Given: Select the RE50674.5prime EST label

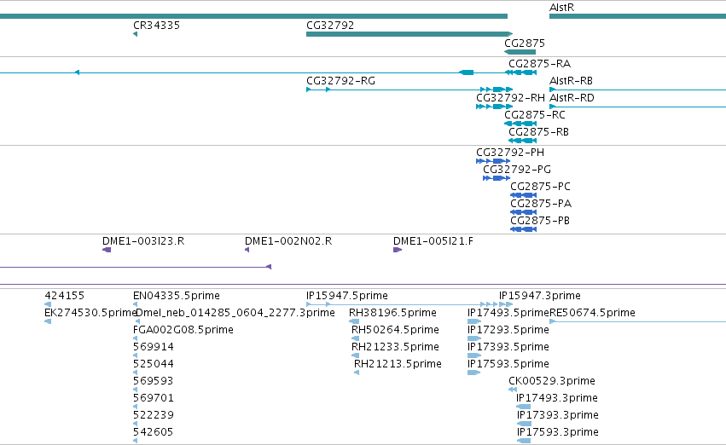Looking at the screenshot, I should [592, 313].
